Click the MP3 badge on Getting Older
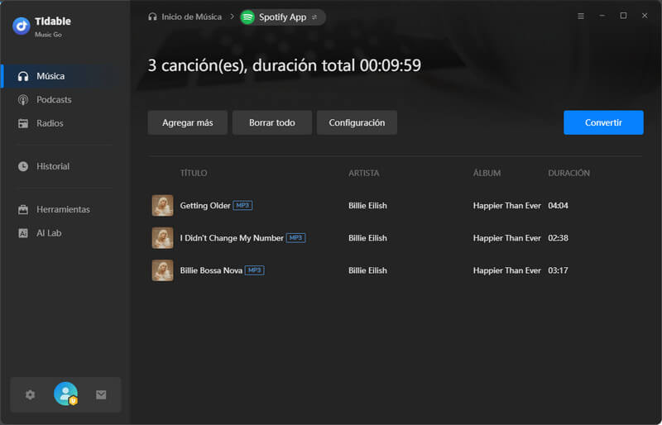Viewport: 662px width, 425px height. [242, 206]
